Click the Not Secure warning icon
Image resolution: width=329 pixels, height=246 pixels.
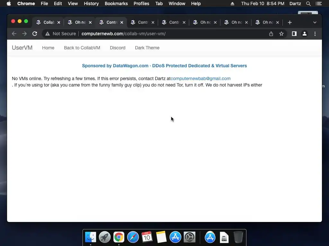click(48, 34)
